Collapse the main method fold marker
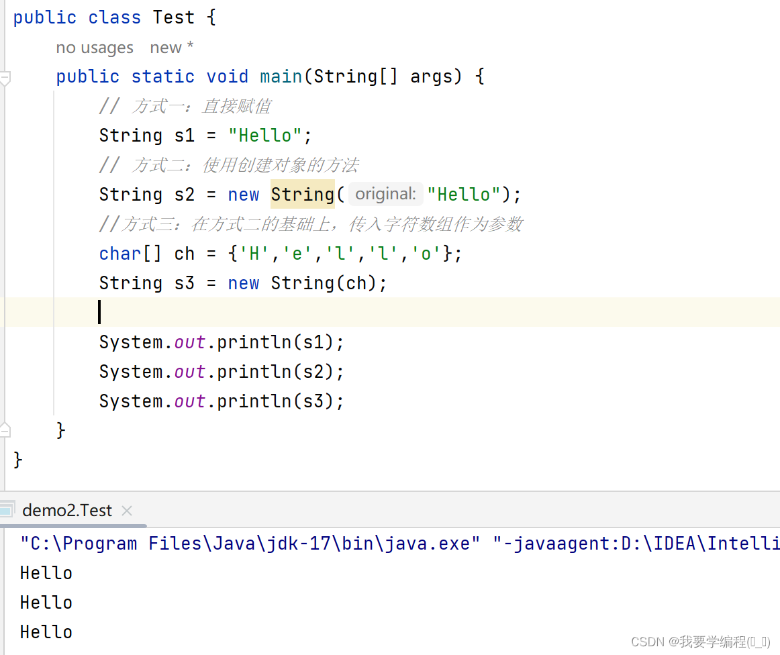Image resolution: width=780 pixels, height=655 pixels. [x=5, y=79]
